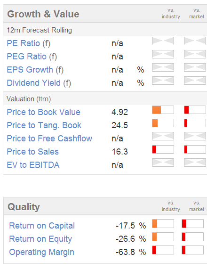Image resolution: width=207 pixels, height=270 pixels.
Task: View Price to Free Cashflow link
Action: (x=49, y=139)
